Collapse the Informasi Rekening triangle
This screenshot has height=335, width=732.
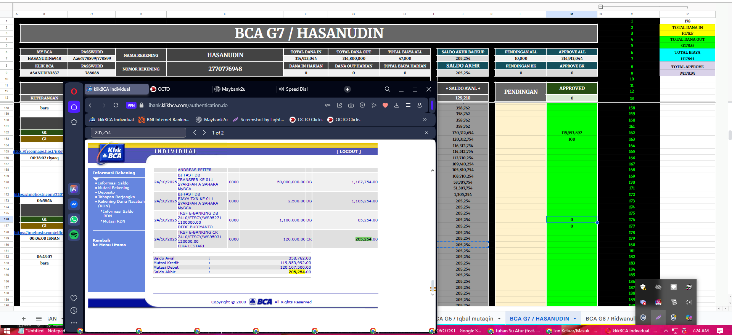pos(96,179)
